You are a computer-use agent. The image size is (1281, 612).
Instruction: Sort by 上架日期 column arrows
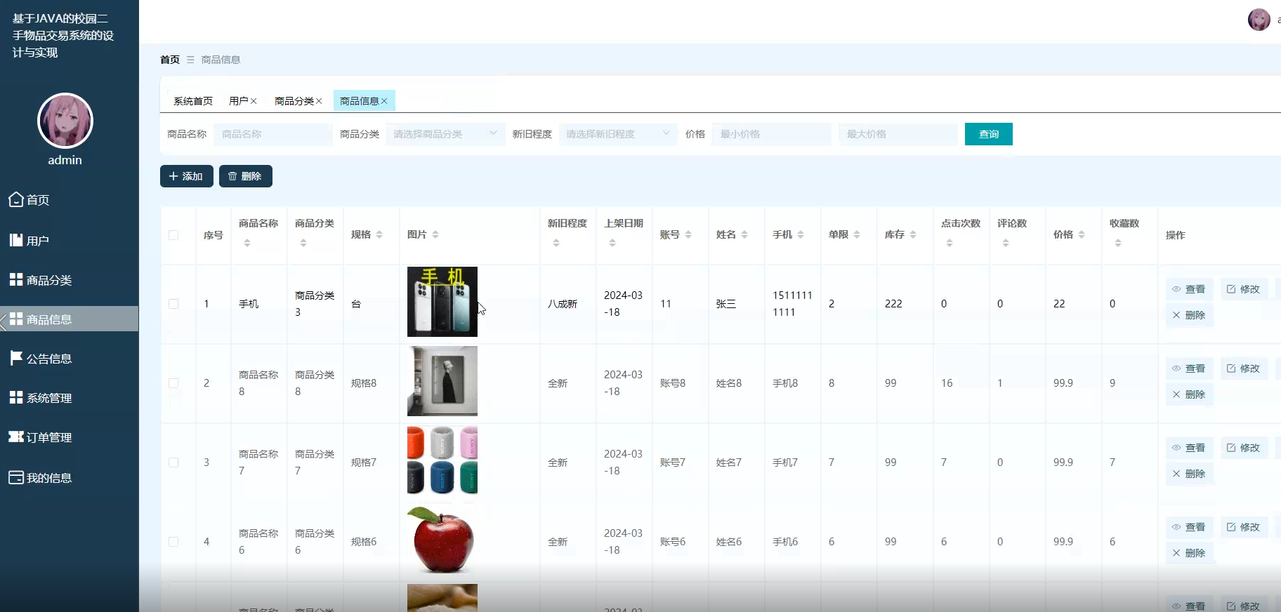tap(612, 243)
